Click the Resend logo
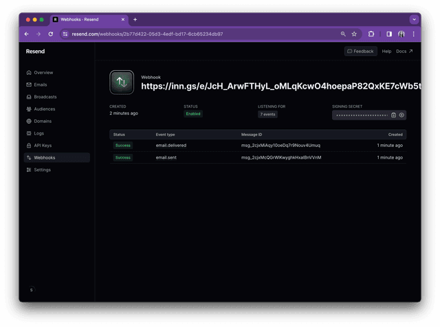 pyautogui.click(x=35, y=52)
